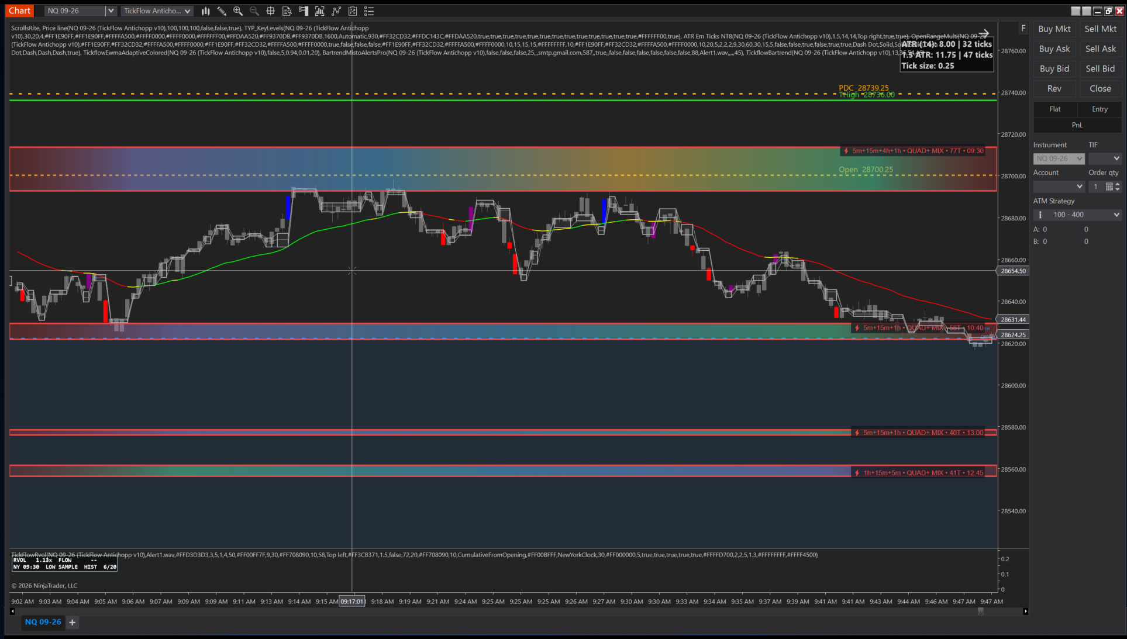1127x639 pixels.
Task: Click the Close position button
Action: point(1100,88)
